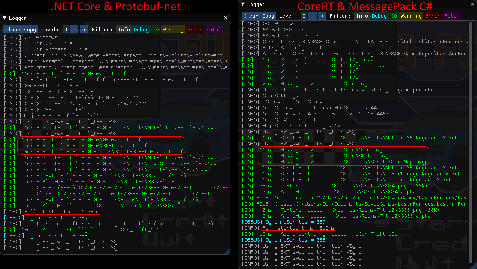Toggle Debug filter in left Logger

tap(141, 30)
